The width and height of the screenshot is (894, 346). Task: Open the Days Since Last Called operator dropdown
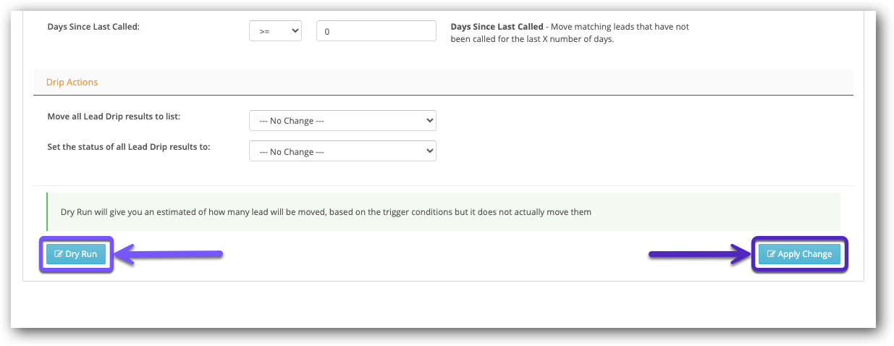tap(275, 31)
